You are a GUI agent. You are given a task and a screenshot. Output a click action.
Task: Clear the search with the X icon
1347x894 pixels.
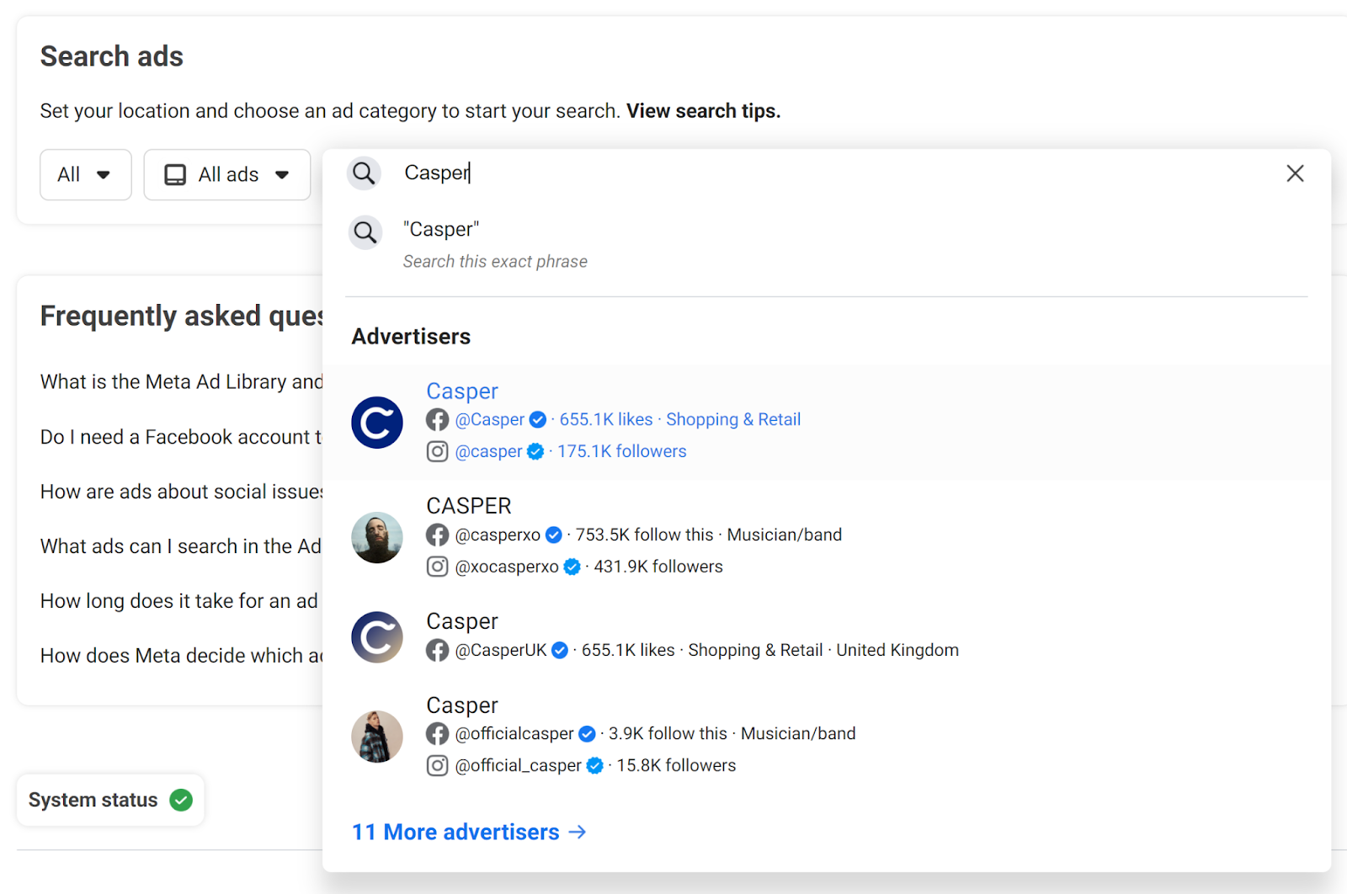(x=1295, y=173)
